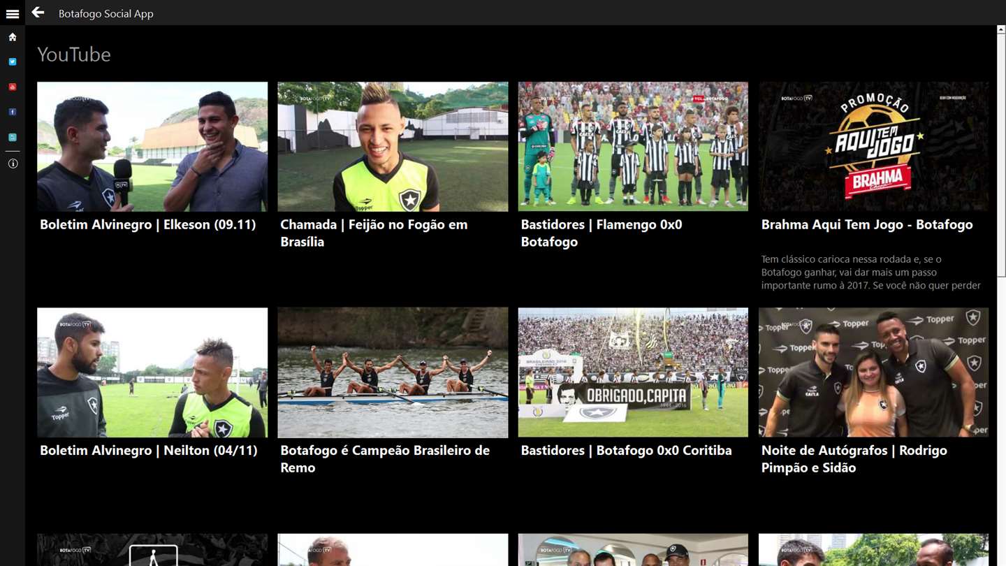
Task: Click the 'Botafogo Social App' title text
Action: [x=106, y=13]
